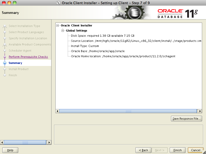
Task: Click the sidebar horizontal scrollbar thumb
Action: point(25,142)
